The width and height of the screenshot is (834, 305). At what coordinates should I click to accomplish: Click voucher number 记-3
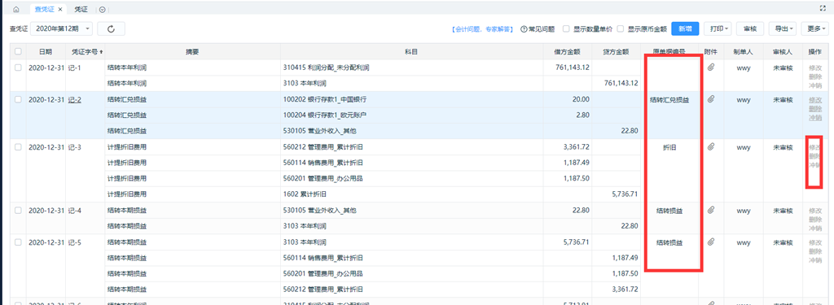pyautogui.click(x=74, y=147)
